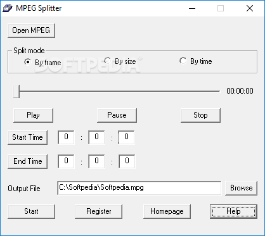
Task: Open the Register dialog
Action: click(99, 211)
